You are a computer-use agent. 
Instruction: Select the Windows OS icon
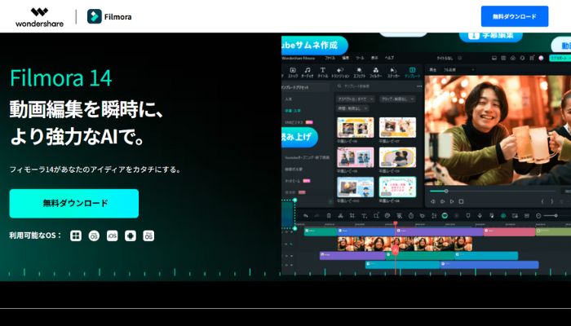[76, 236]
